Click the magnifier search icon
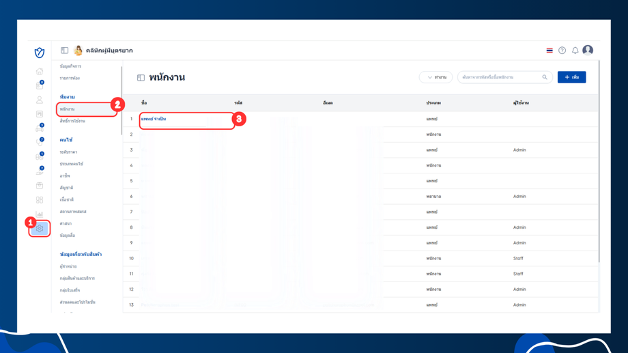This screenshot has height=353, width=628. point(545,77)
